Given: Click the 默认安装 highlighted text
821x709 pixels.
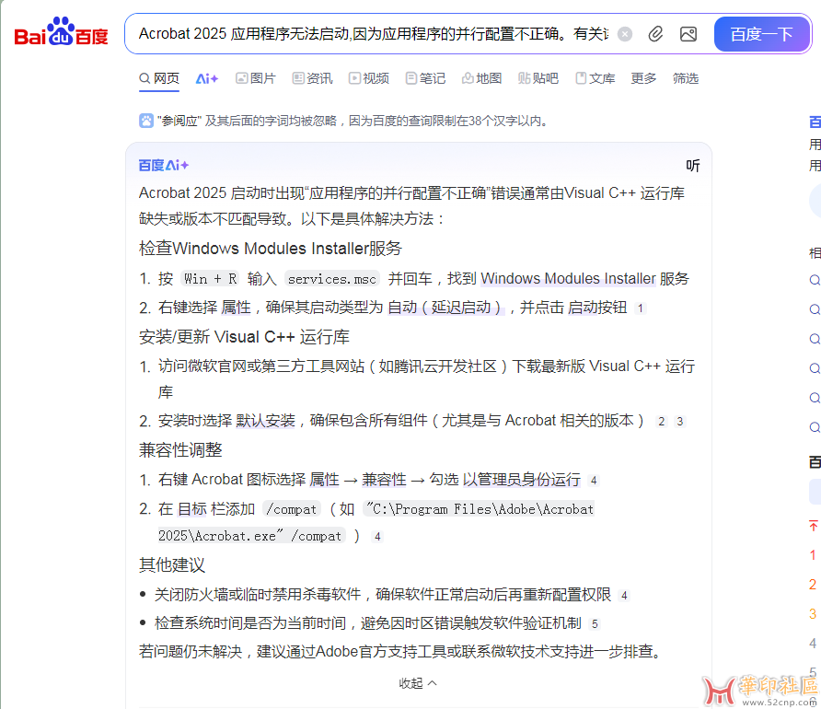Looking at the screenshot, I should click(265, 421).
